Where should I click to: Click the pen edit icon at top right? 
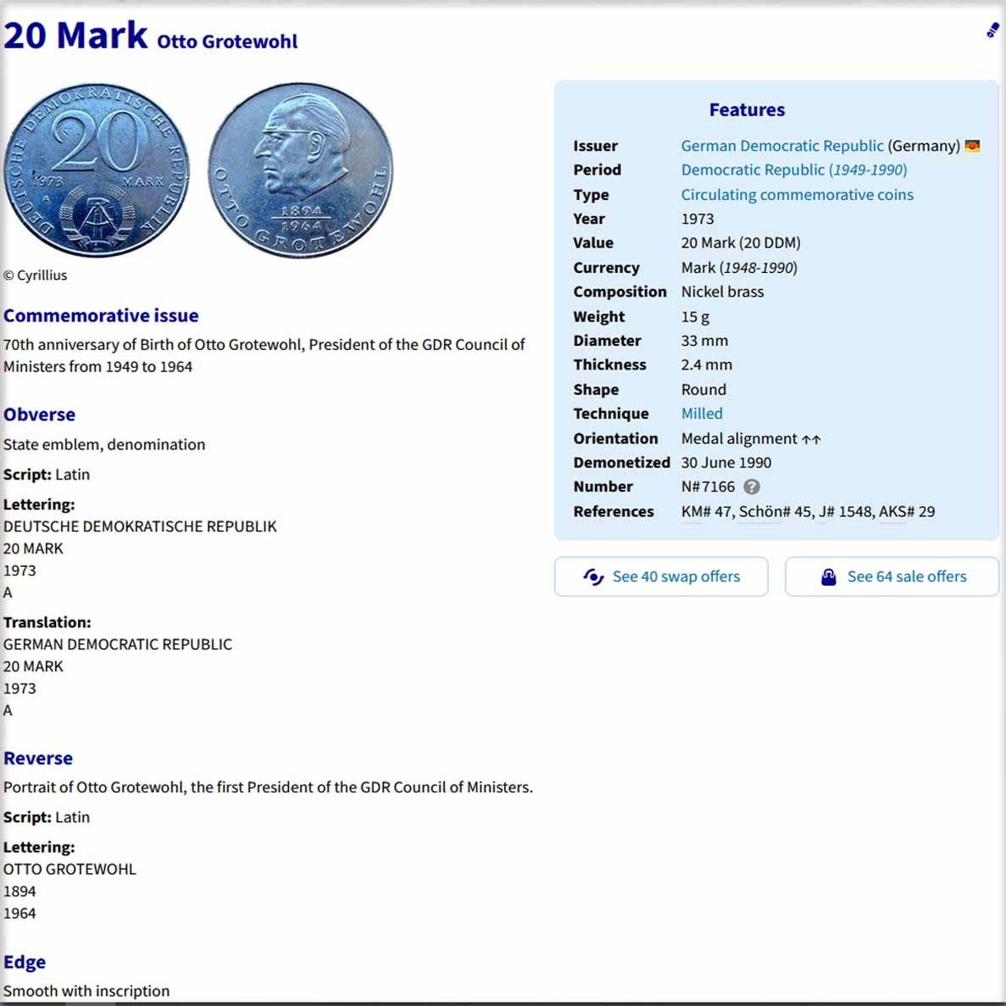992,31
